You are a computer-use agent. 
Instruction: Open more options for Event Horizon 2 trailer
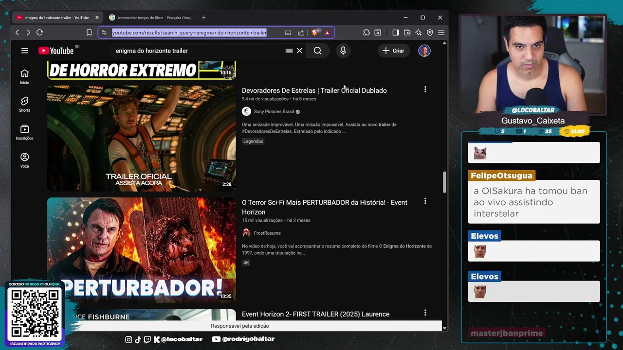coord(425,313)
